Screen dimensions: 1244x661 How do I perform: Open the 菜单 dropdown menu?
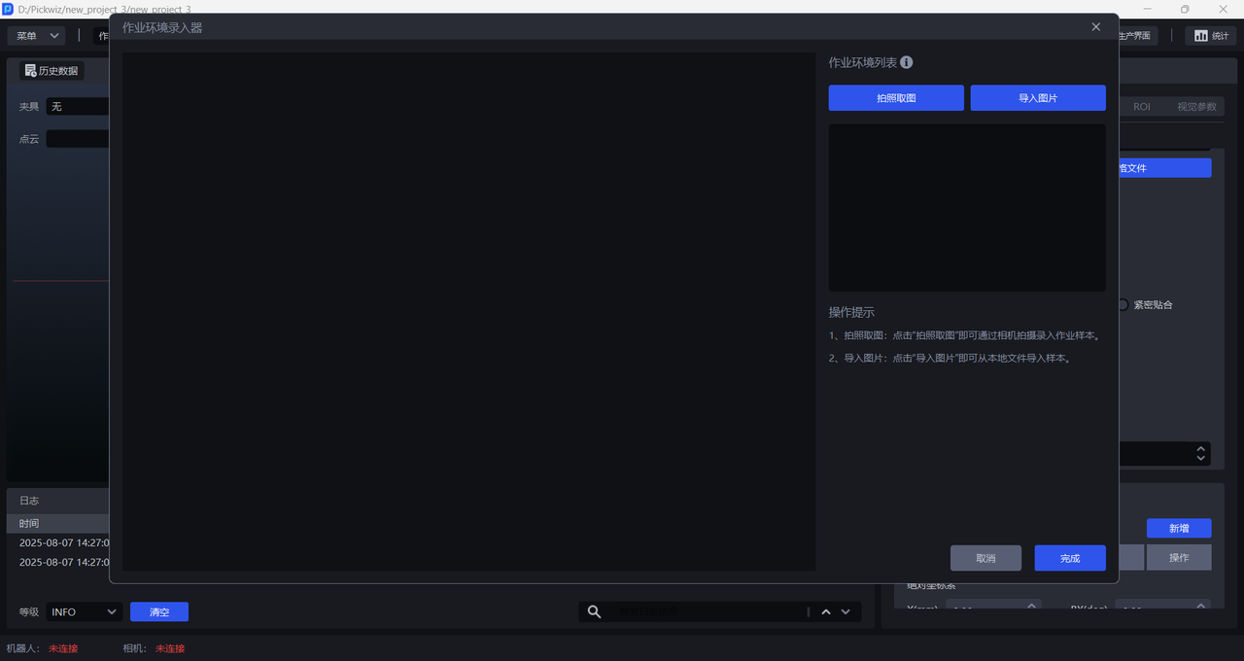click(37, 36)
